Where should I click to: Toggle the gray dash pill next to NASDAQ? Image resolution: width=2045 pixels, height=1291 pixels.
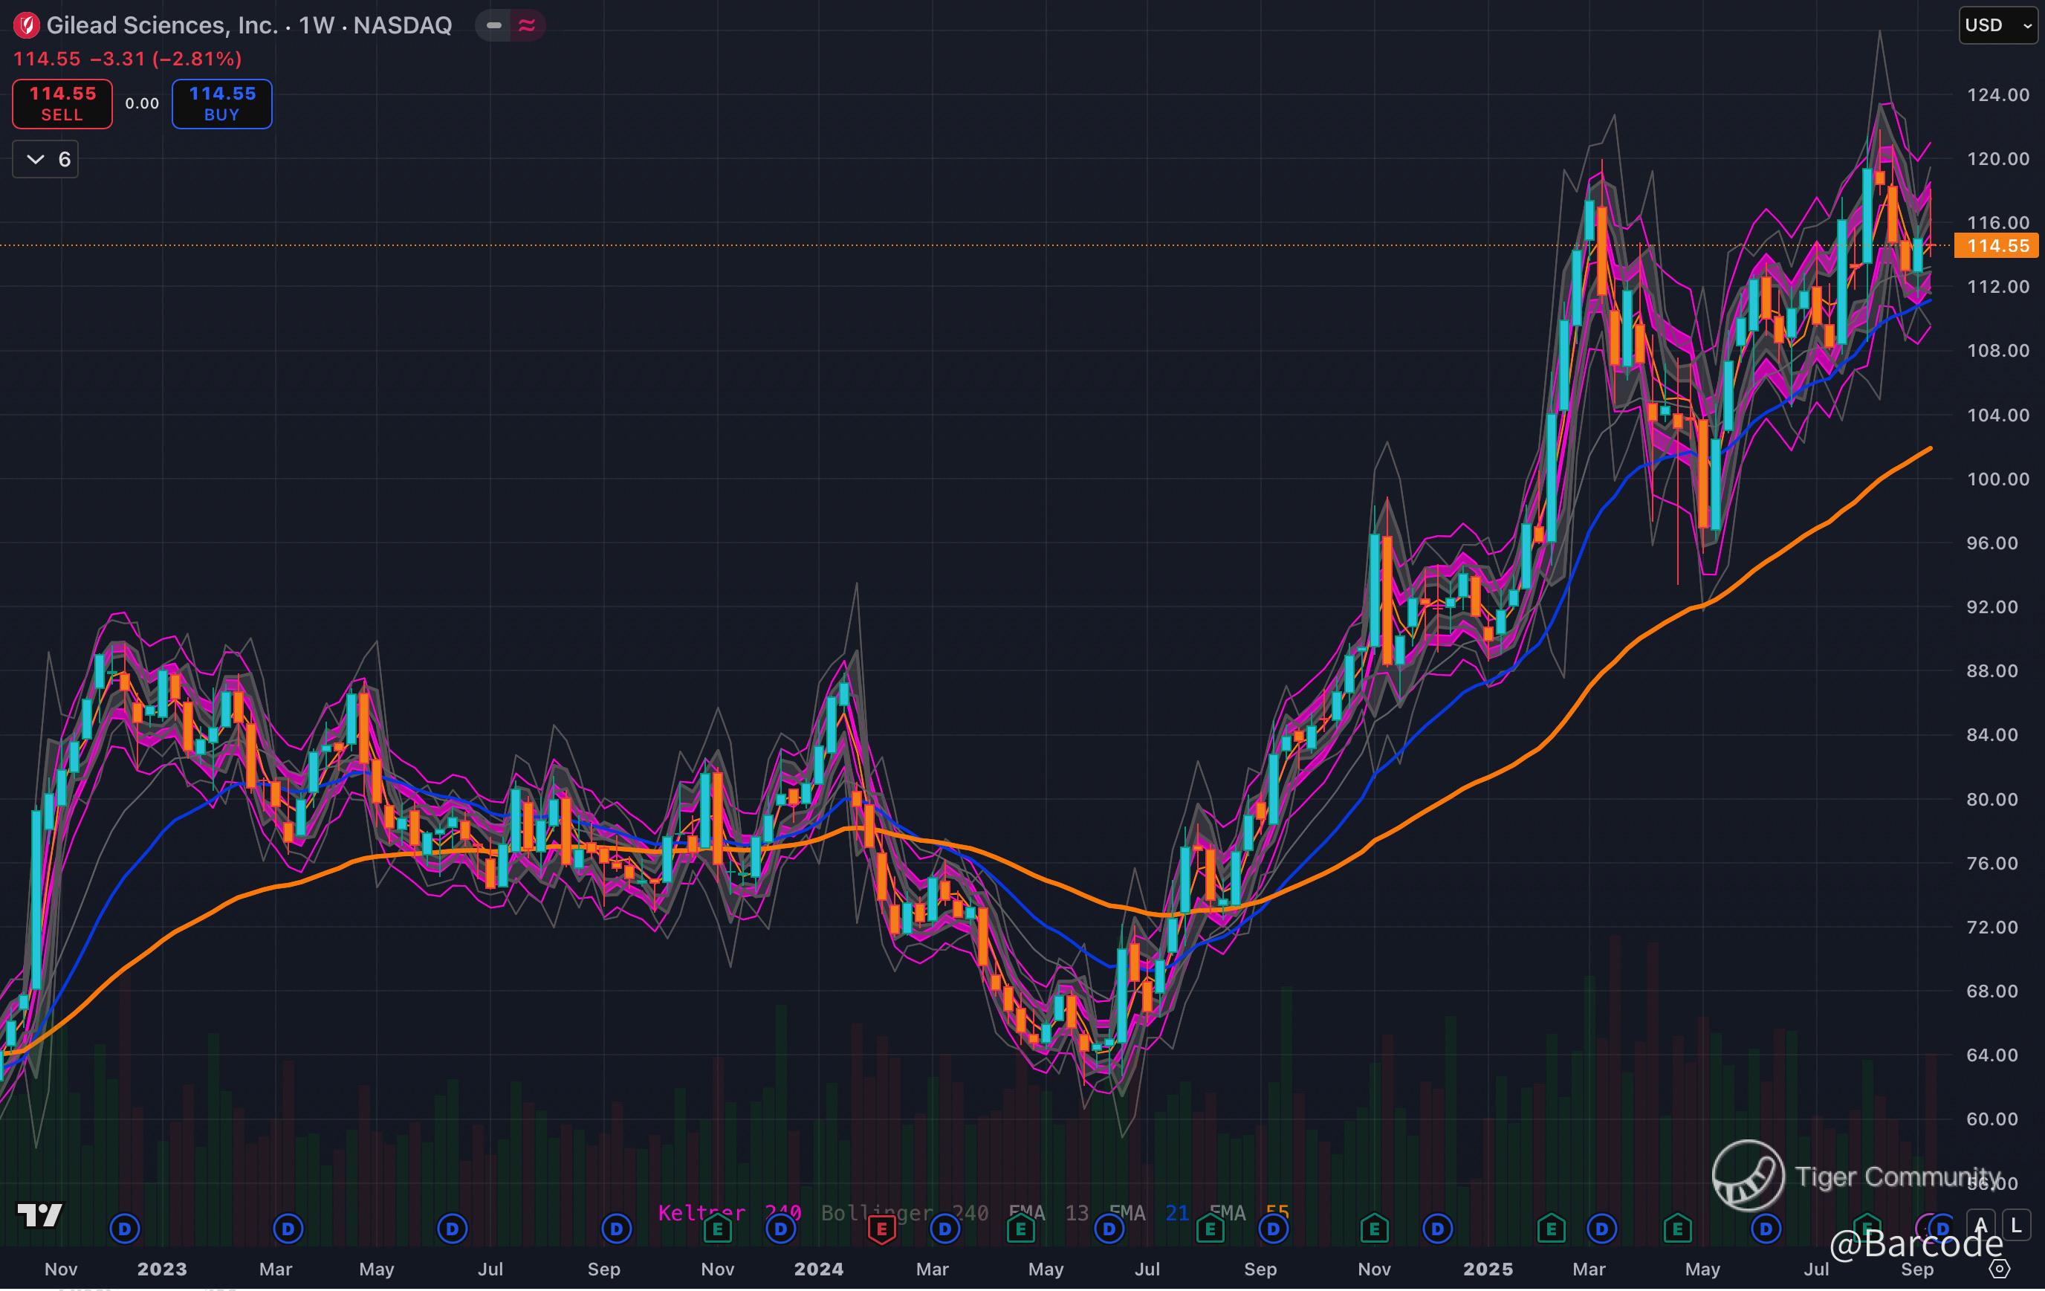(493, 25)
